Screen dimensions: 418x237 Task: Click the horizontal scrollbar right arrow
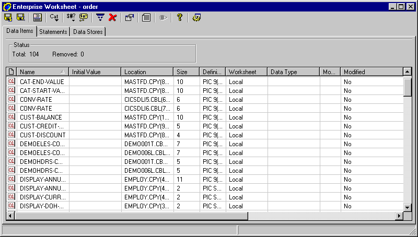(x=399, y=216)
